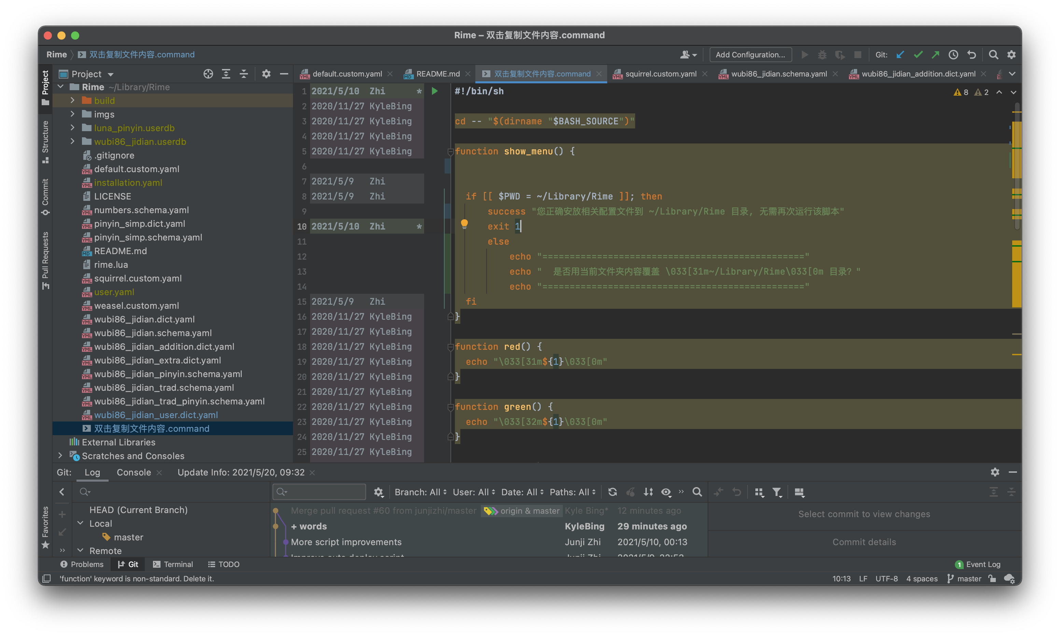Toggle IntelliSort ordering in Git log
1060x636 pixels.
[x=648, y=492]
